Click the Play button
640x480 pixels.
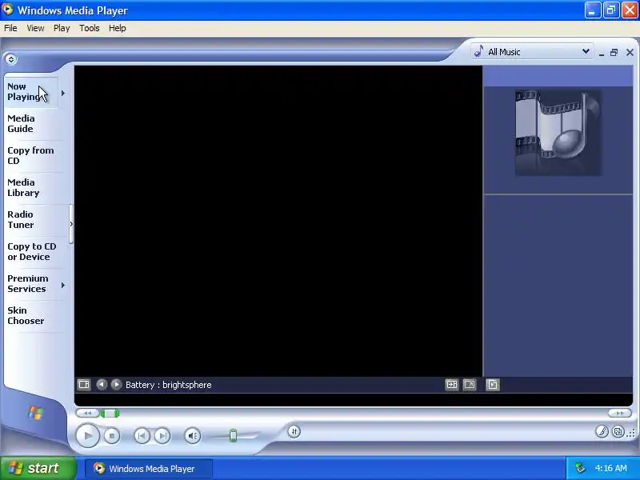[x=88, y=435]
